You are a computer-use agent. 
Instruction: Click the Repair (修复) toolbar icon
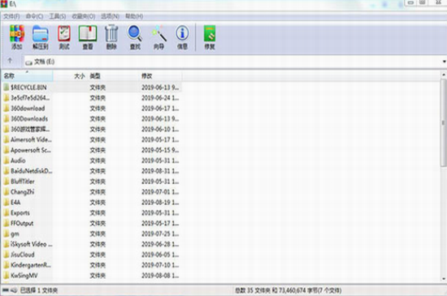[210, 33]
